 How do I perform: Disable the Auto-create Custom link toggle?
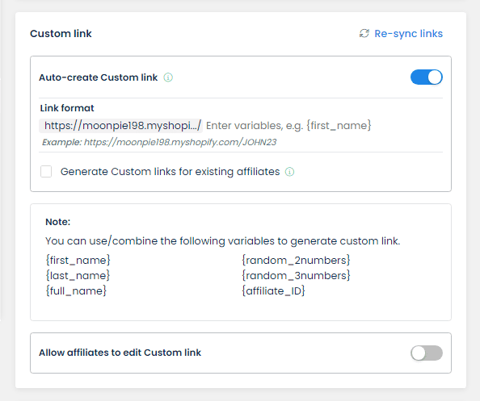click(427, 77)
